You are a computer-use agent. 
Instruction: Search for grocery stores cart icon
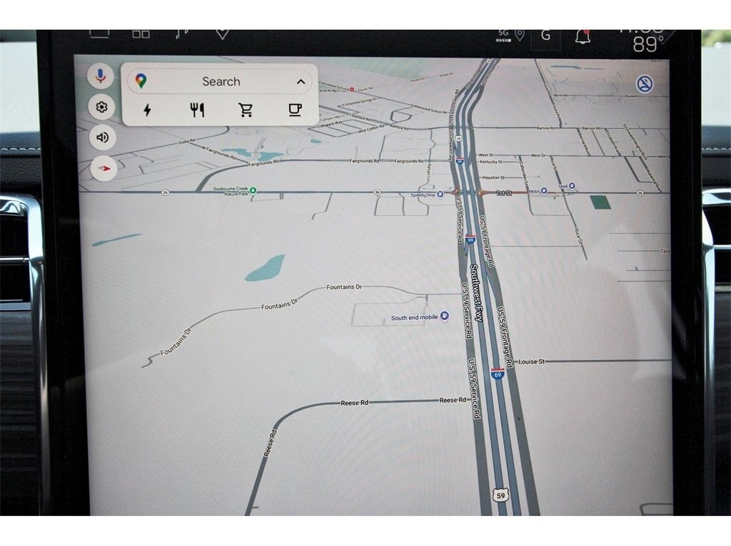point(246,110)
